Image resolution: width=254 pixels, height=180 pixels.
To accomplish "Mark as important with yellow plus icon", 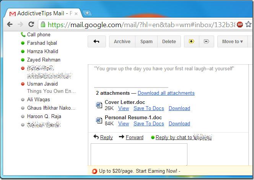I will point(192,42).
